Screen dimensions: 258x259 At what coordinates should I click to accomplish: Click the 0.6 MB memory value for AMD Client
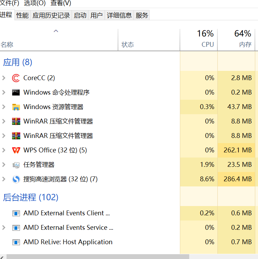click(x=241, y=213)
